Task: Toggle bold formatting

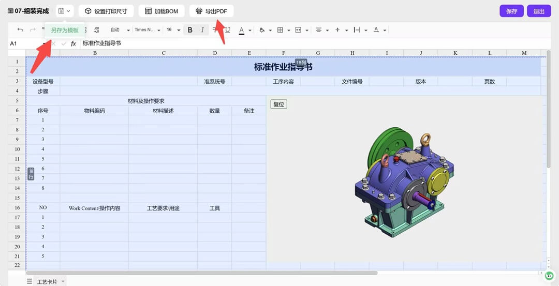Action: pos(190,30)
